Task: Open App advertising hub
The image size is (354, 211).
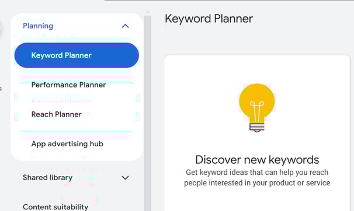Action: 67,144
